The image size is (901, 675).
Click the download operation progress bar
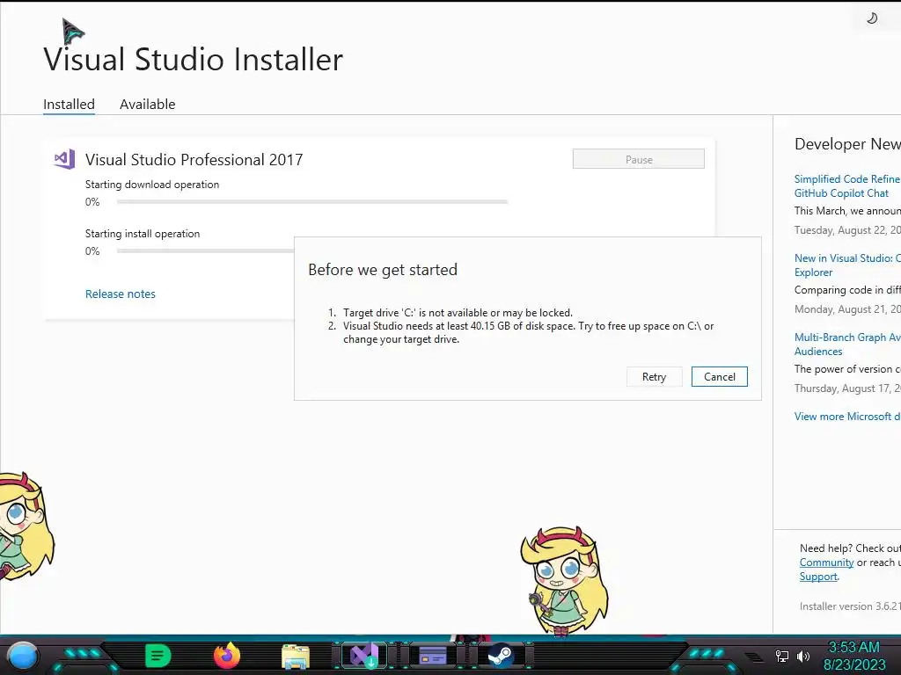312,202
